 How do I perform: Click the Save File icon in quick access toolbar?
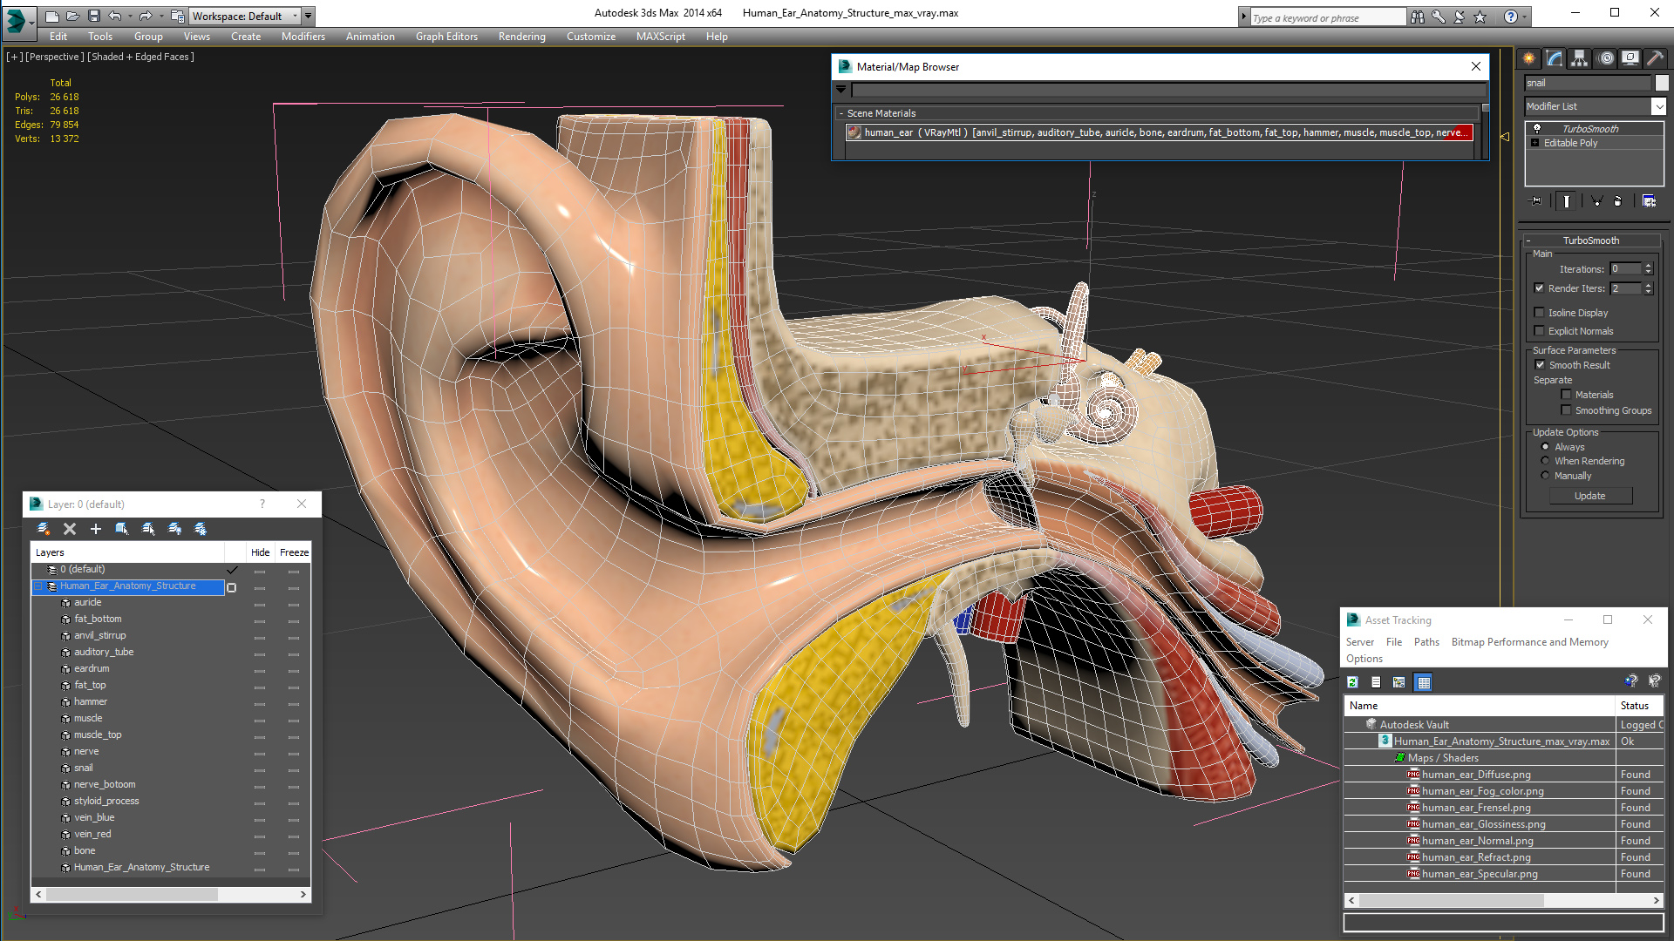pyautogui.click(x=93, y=16)
